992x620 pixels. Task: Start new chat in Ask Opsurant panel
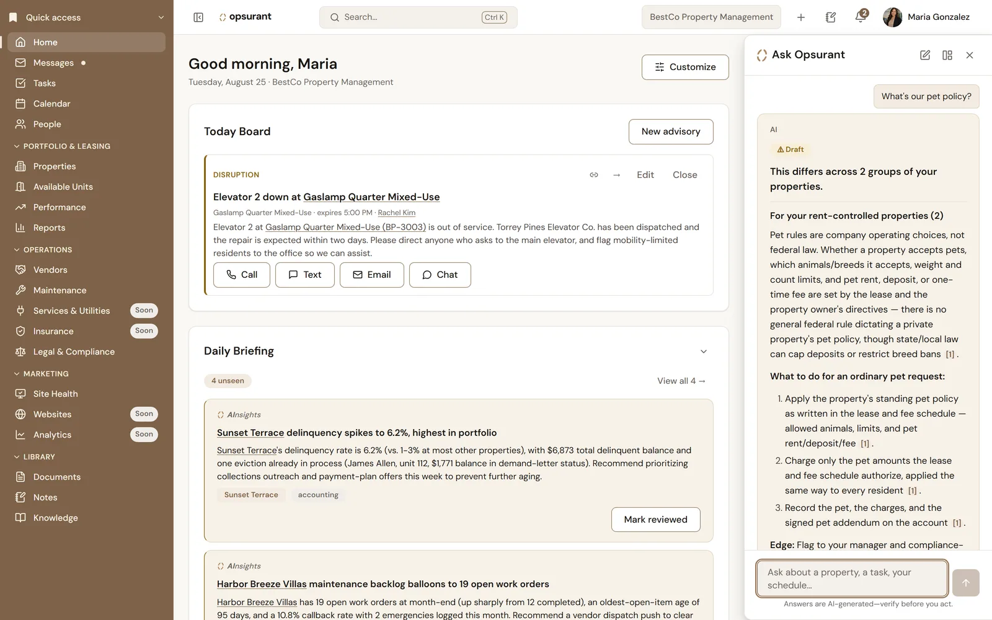pyautogui.click(x=925, y=55)
